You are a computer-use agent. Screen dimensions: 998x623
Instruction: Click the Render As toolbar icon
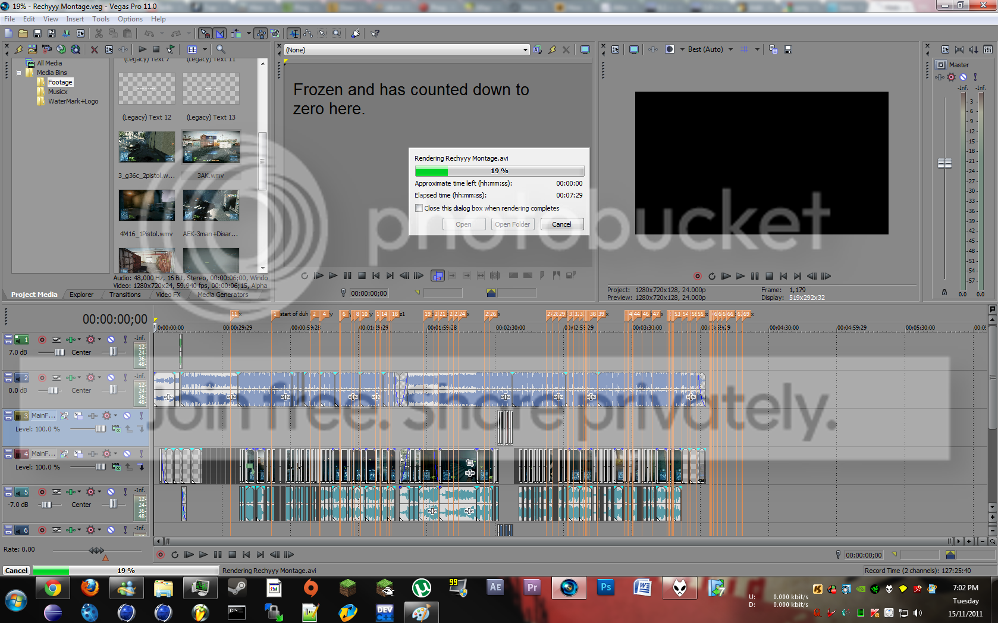point(66,33)
